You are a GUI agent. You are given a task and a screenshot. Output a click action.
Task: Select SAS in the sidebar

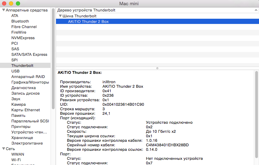pyautogui.click(x=15, y=49)
